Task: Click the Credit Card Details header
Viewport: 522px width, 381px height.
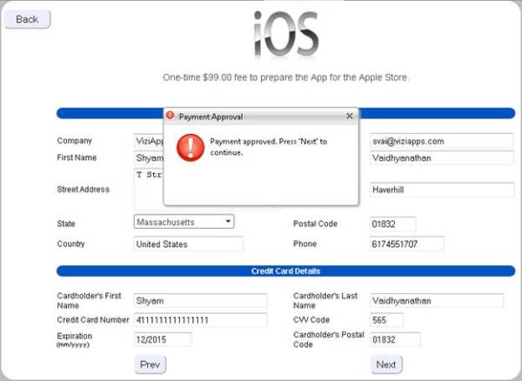Action: click(285, 271)
